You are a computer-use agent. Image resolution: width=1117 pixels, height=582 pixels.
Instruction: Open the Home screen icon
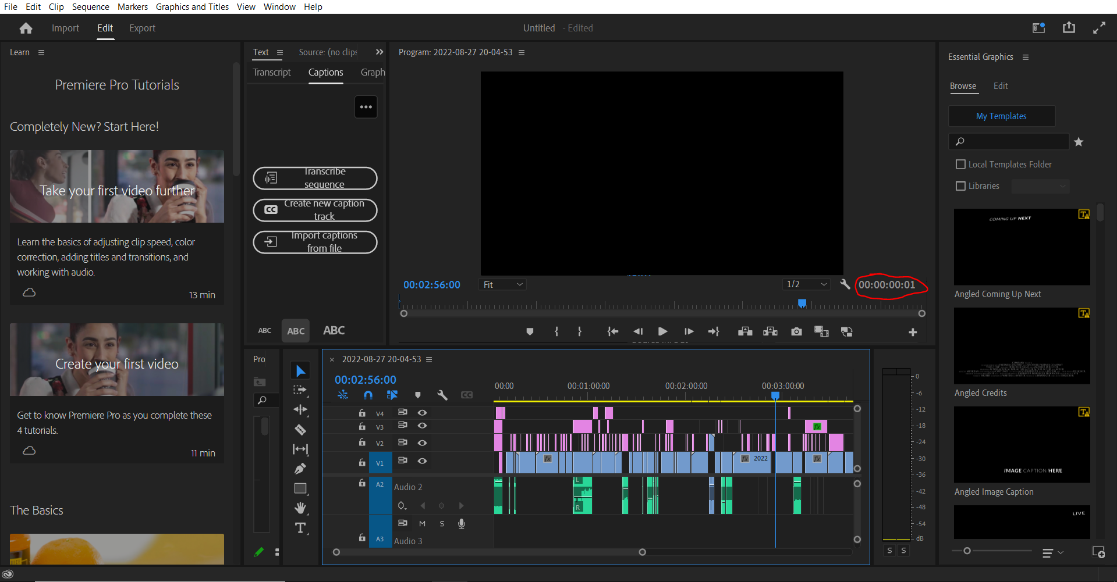pos(26,28)
